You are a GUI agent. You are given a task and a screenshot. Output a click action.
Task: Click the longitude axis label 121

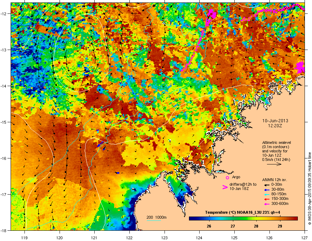point(94,237)
